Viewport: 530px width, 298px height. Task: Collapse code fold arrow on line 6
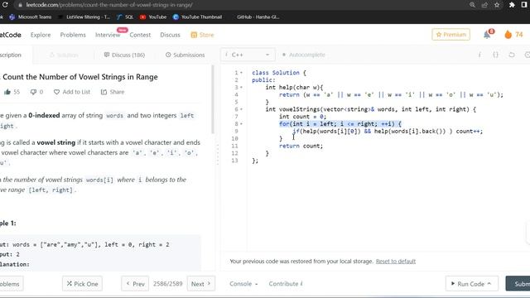(241, 109)
